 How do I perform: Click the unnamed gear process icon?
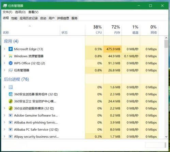(11, 87)
